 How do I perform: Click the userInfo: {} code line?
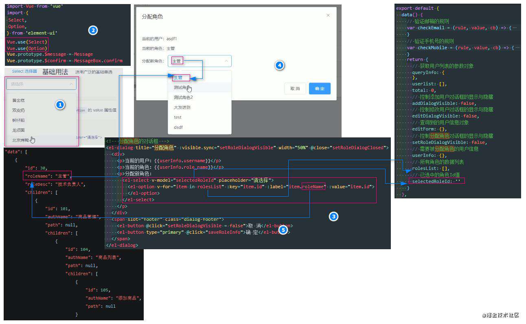coord(430,155)
